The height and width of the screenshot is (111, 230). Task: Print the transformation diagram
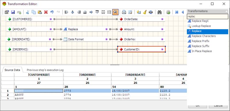click(x=124, y=12)
